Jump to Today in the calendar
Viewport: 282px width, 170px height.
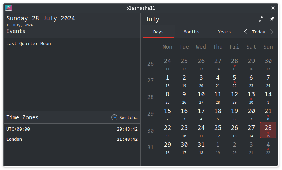point(259,32)
